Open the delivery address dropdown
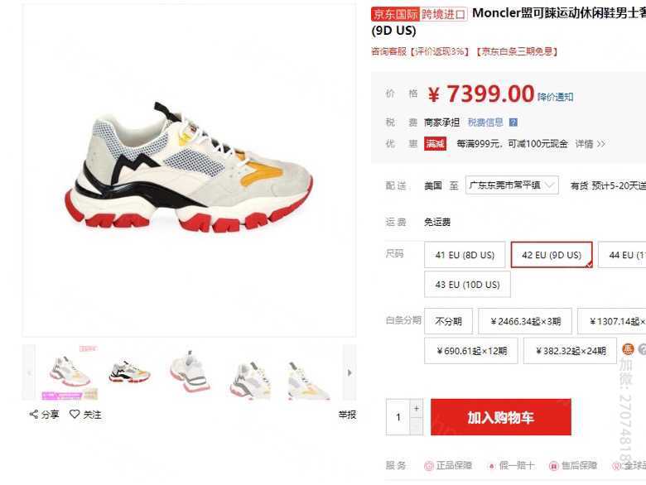 coord(512,185)
